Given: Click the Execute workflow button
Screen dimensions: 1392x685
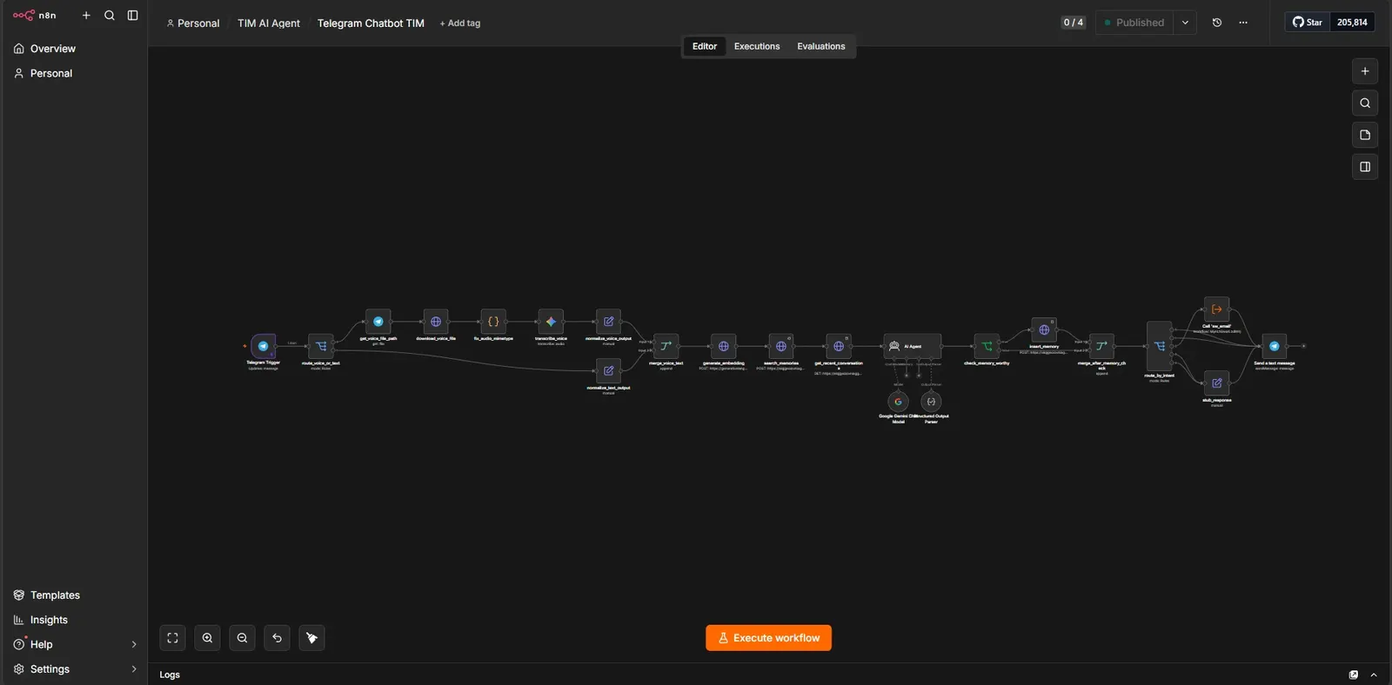Looking at the screenshot, I should (768, 638).
